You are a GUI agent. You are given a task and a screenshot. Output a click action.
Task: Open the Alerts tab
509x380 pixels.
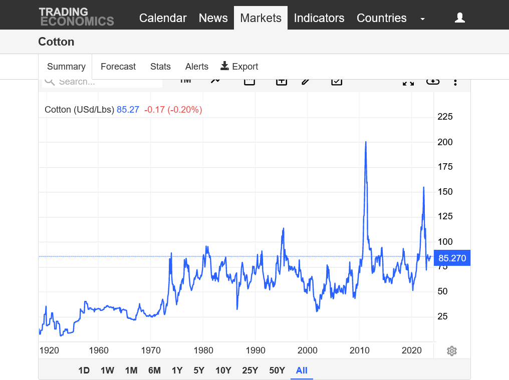click(x=197, y=67)
